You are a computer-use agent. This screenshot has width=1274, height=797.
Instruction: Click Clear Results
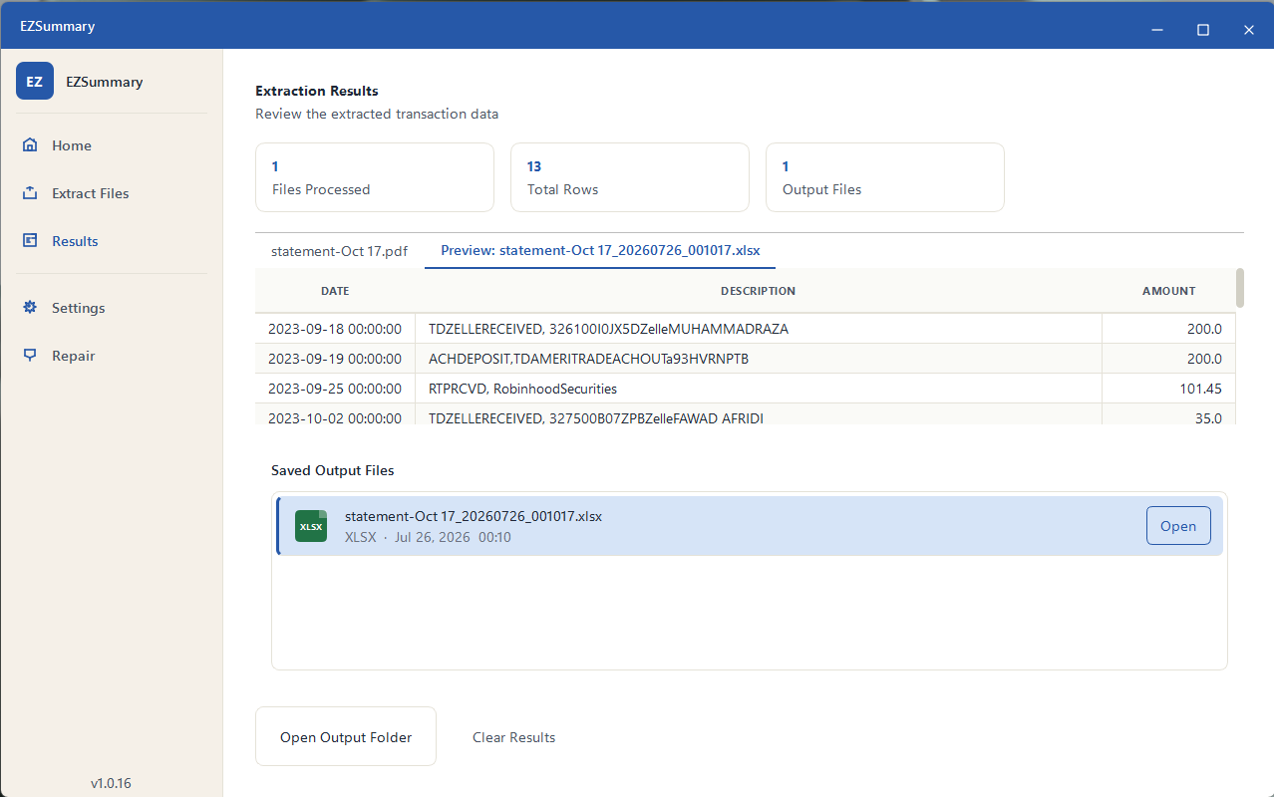tap(513, 737)
